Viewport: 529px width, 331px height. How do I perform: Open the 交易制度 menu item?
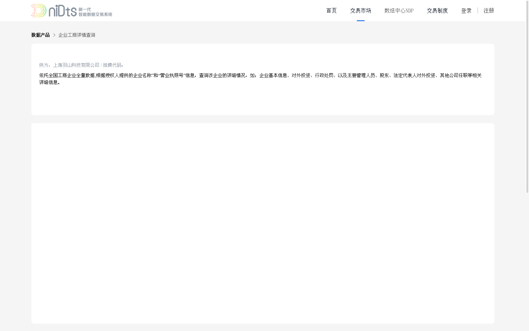437,11
